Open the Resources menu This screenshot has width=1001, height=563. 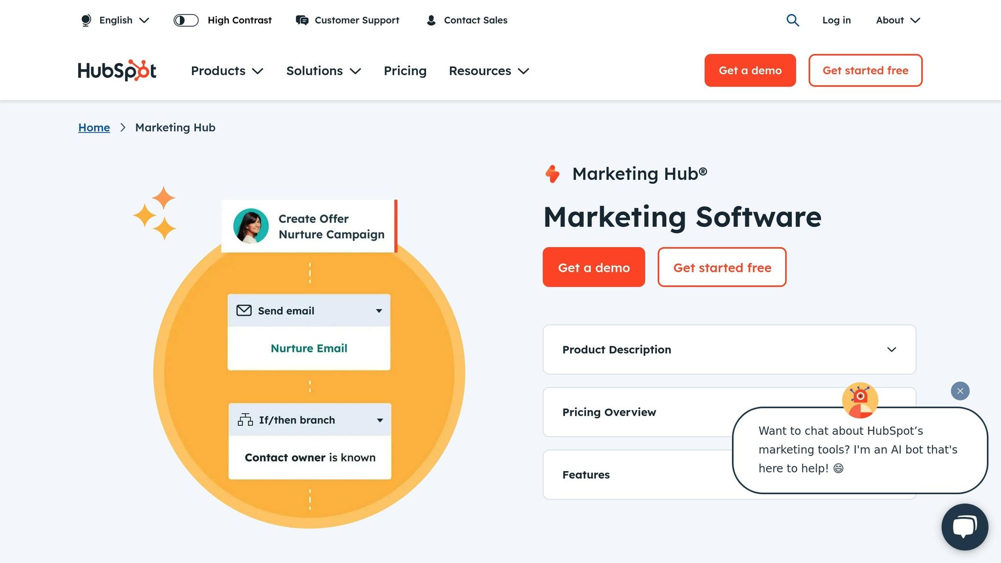coord(488,71)
